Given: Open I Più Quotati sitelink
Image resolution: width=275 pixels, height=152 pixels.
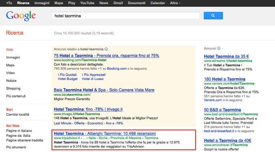Looking at the screenshot, I should tap(67, 75).
